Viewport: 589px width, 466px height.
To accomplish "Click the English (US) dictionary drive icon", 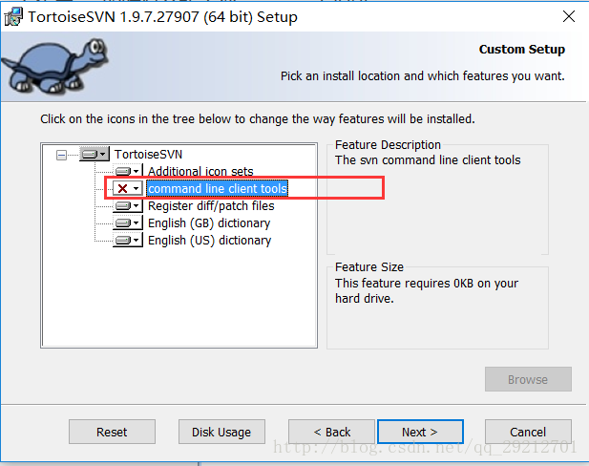I will coord(127,241).
